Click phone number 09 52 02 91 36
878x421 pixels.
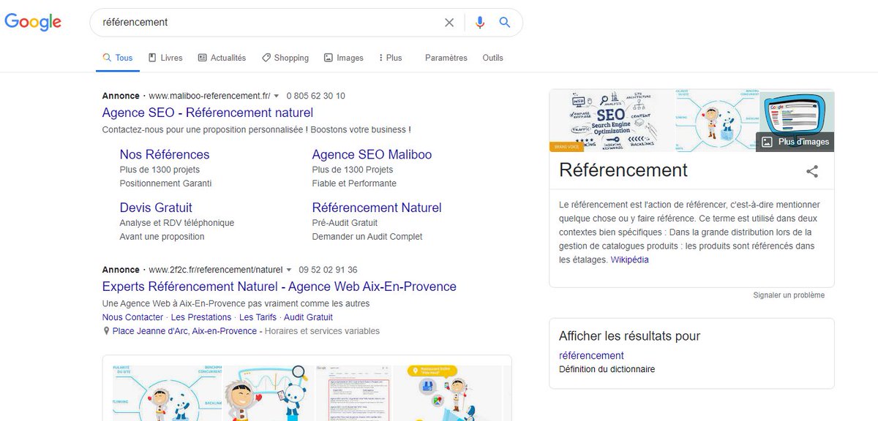[329, 270]
